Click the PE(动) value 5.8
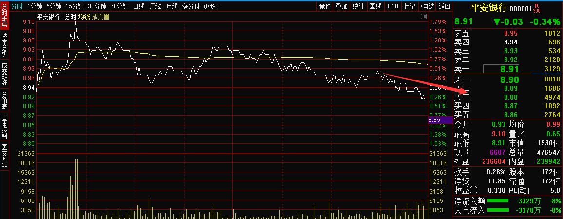This screenshot has height=219, width=563. pyautogui.click(x=555, y=190)
